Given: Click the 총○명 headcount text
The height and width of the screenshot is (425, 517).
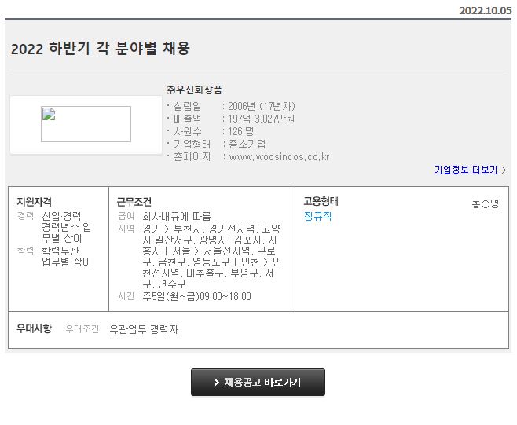Looking at the screenshot, I should (x=485, y=203).
